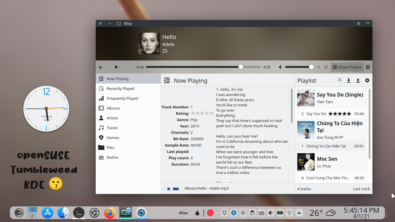Browse the Files section
The height and width of the screenshot is (222, 395).
(x=128, y=147)
